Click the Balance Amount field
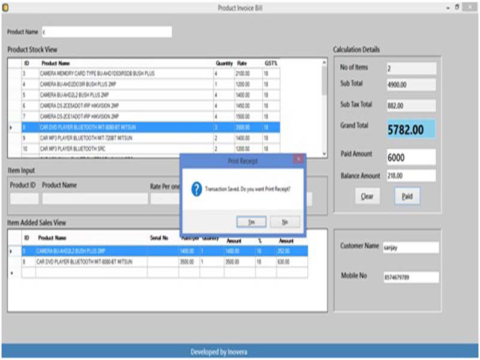 coord(411,176)
